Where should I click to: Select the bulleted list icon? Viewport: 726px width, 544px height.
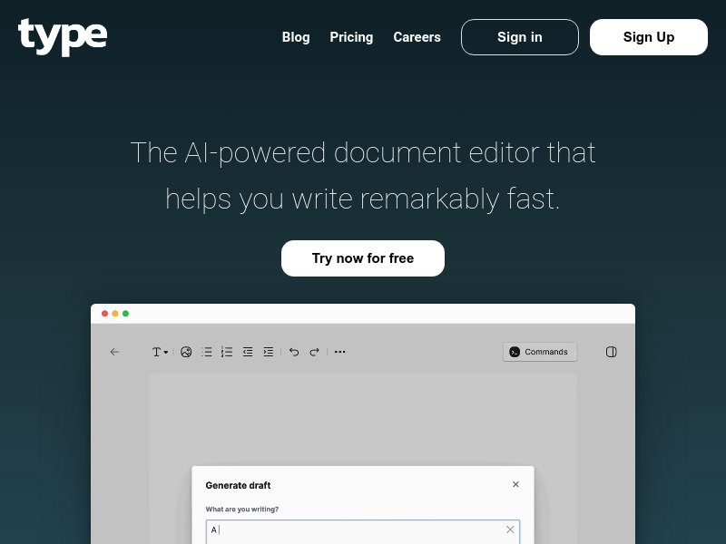tap(207, 352)
